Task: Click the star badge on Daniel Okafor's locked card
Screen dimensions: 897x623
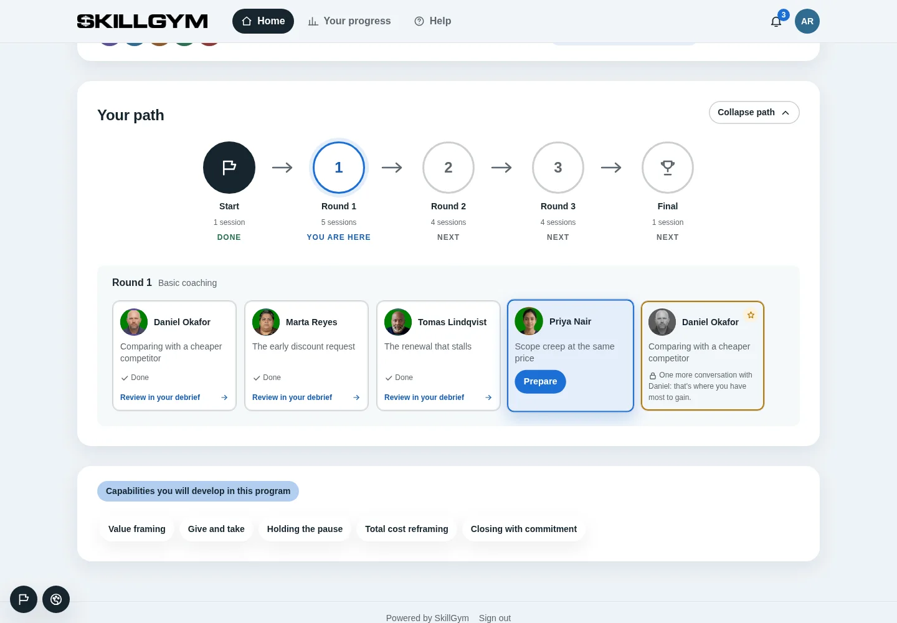Action: [x=751, y=315]
